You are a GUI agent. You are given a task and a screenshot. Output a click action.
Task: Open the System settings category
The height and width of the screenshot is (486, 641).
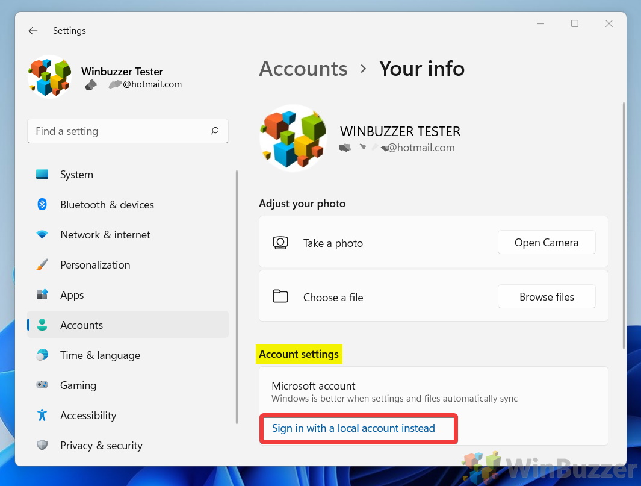click(128, 174)
